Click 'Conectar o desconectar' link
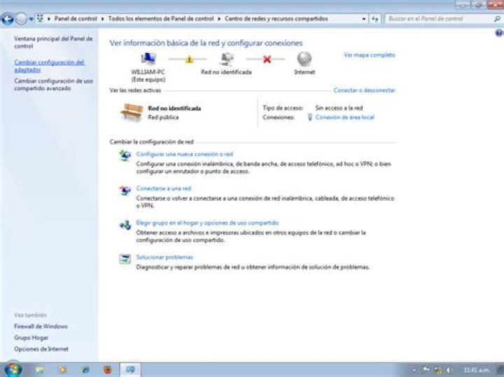This screenshot has width=504, height=377. [x=364, y=90]
